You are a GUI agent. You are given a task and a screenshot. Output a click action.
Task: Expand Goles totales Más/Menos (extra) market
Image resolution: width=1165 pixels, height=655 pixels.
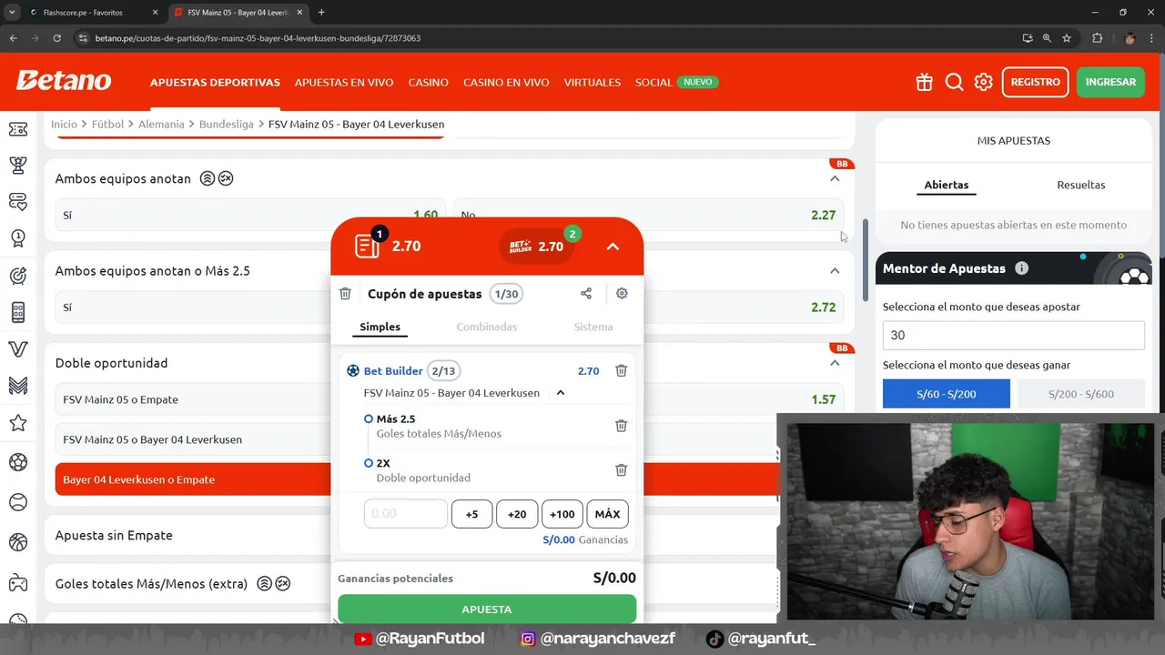pyautogui.click(x=151, y=583)
